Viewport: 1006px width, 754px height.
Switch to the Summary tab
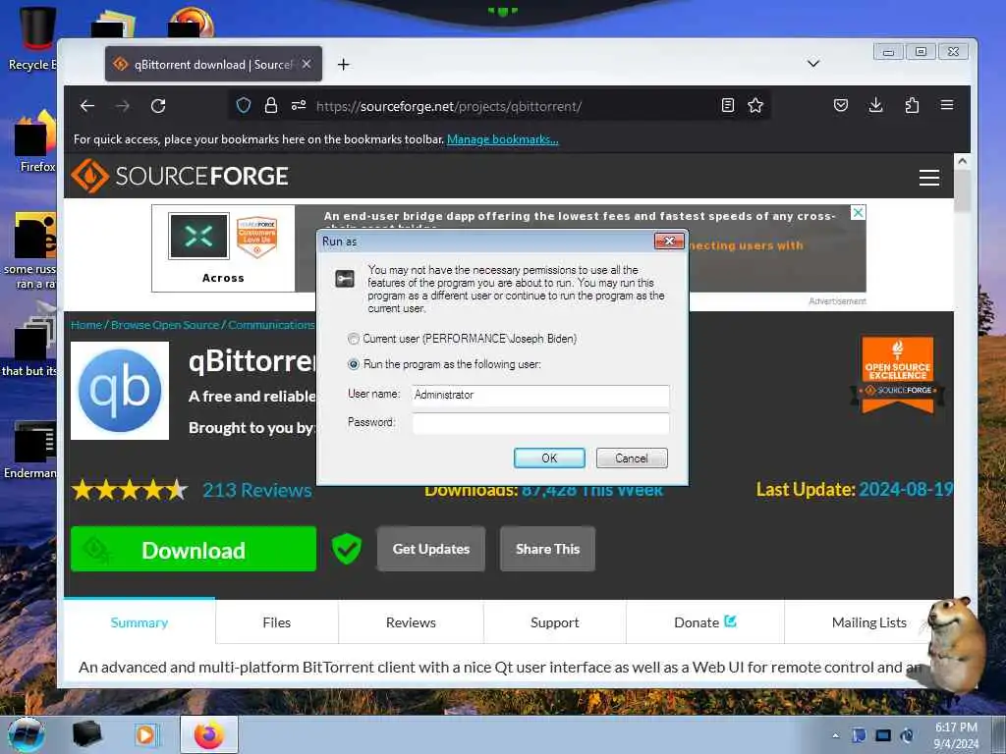pyautogui.click(x=140, y=621)
